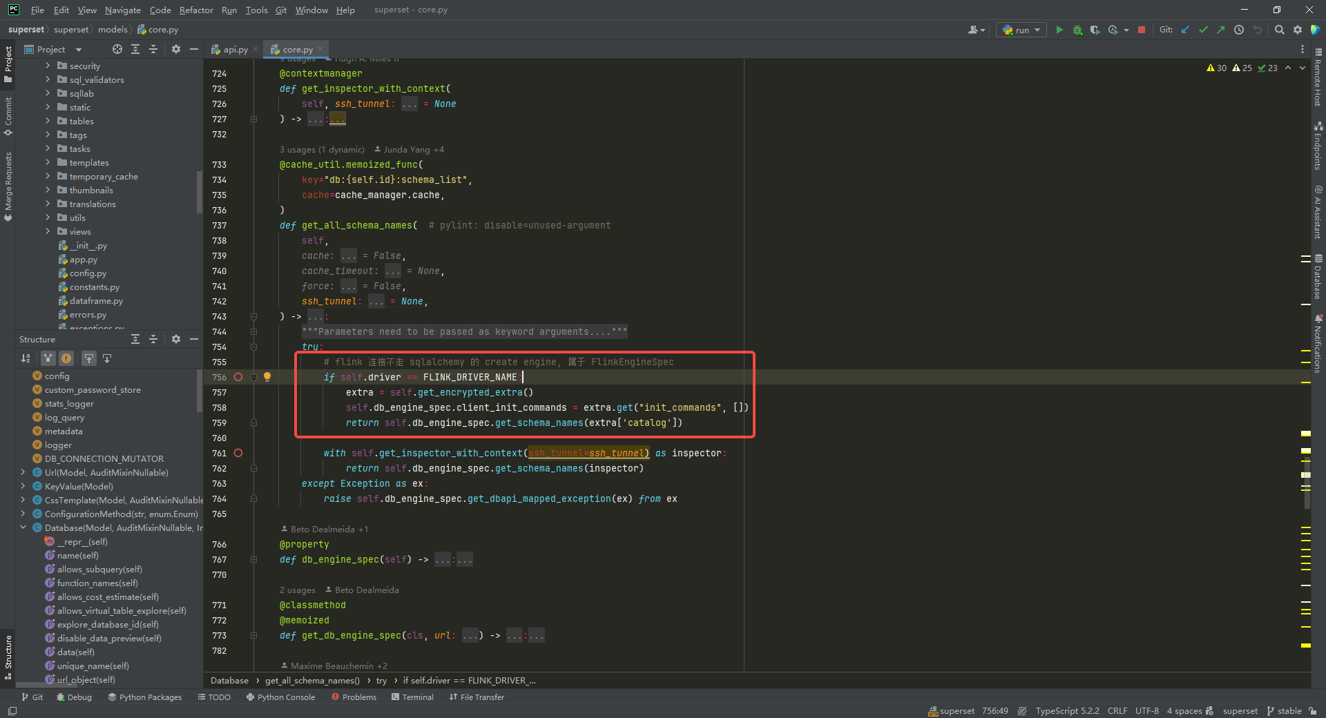
Task: Open the colorful JetBrains toolbox icon at top right
Action: point(1316,30)
